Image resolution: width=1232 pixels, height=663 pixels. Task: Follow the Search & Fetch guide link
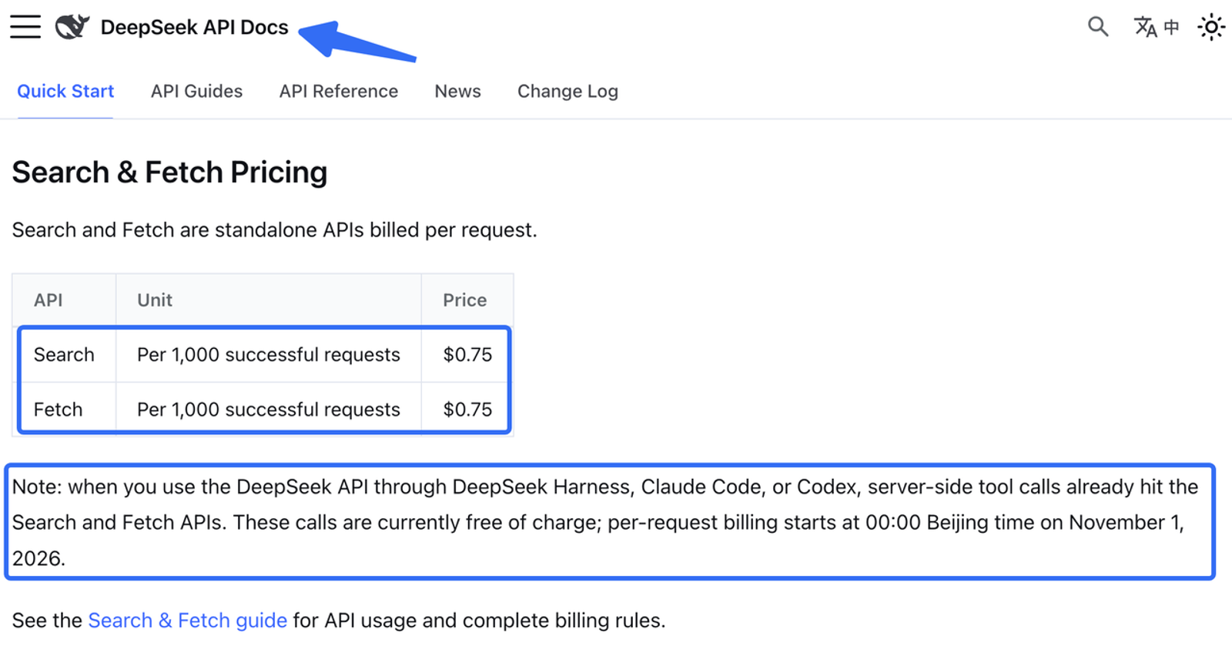[187, 621]
